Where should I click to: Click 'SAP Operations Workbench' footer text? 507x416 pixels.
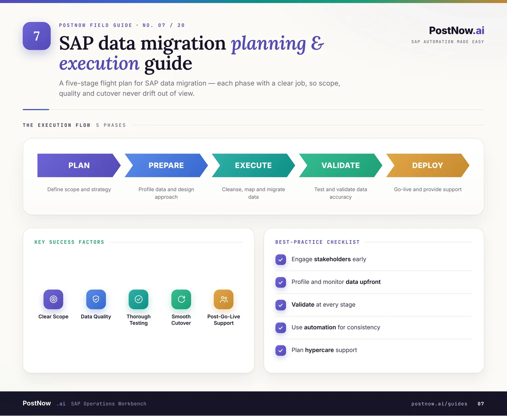pyautogui.click(x=109, y=404)
